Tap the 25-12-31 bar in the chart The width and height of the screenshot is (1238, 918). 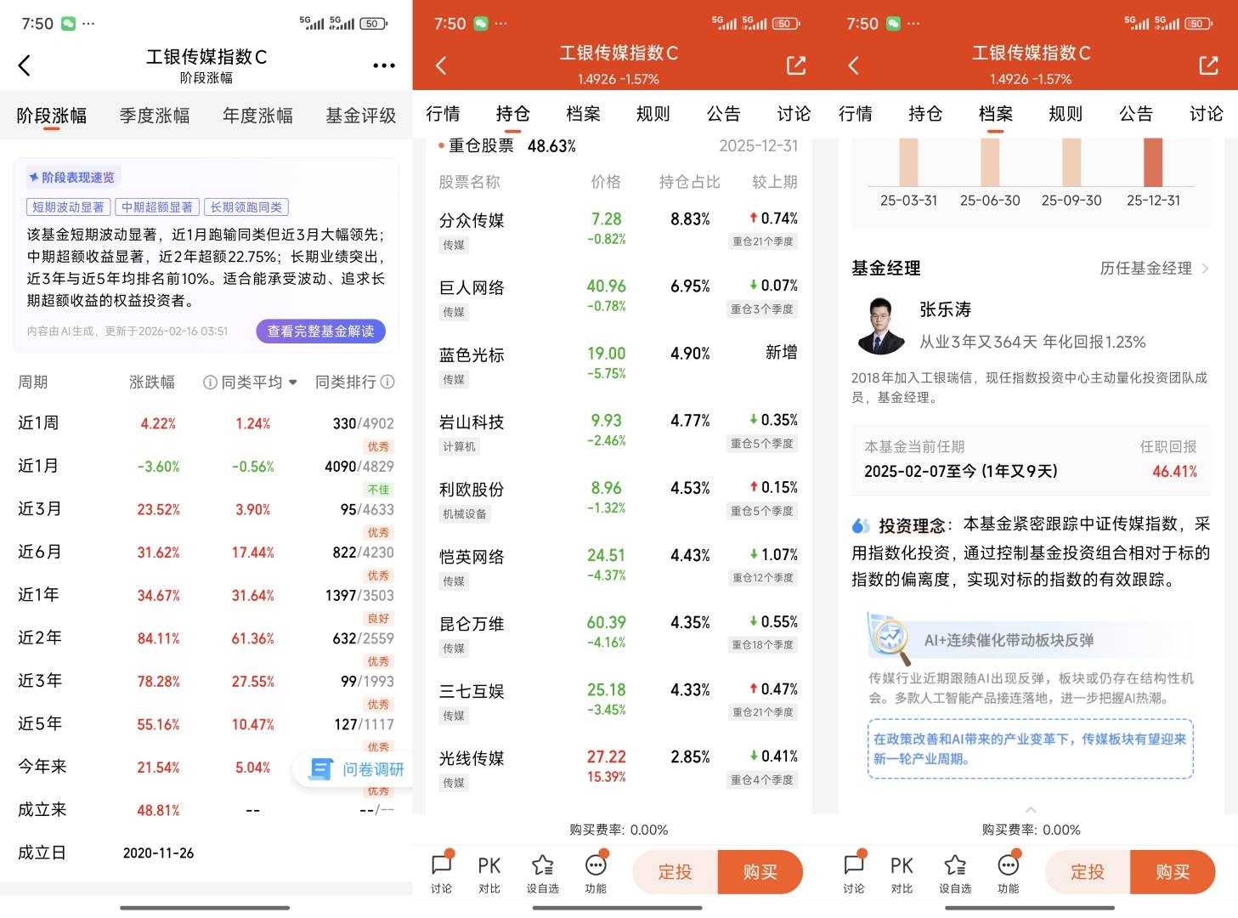1153,161
